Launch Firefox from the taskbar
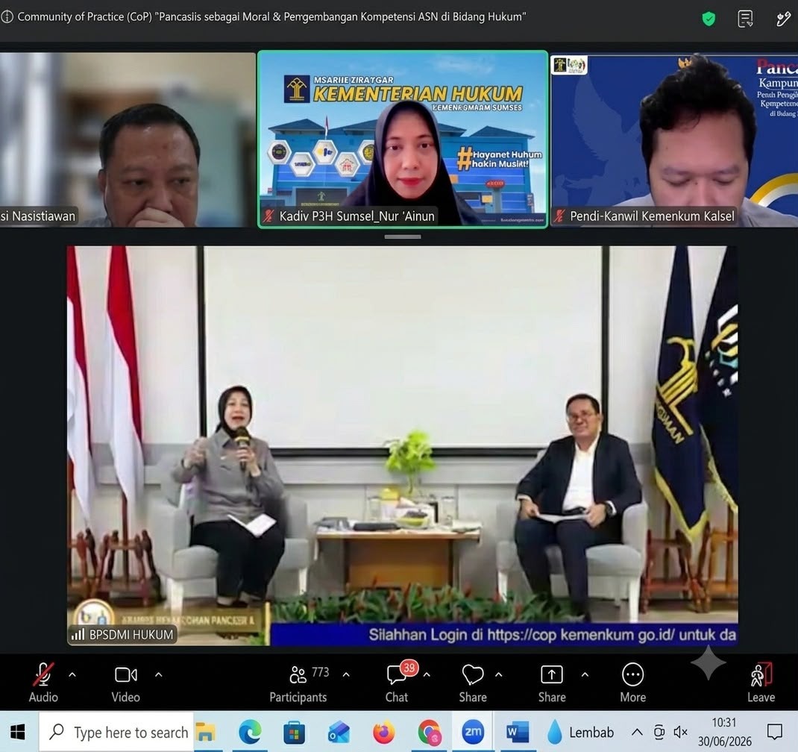The height and width of the screenshot is (752, 798). tap(384, 732)
